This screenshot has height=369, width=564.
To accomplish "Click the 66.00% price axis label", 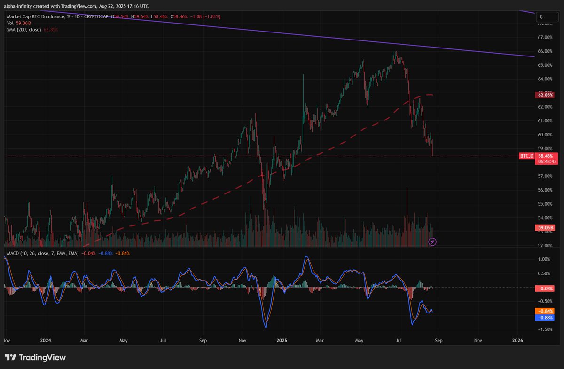I will pyautogui.click(x=545, y=51).
